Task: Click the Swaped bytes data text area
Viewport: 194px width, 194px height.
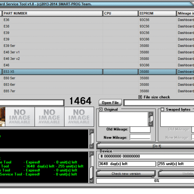Action: point(177,119)
